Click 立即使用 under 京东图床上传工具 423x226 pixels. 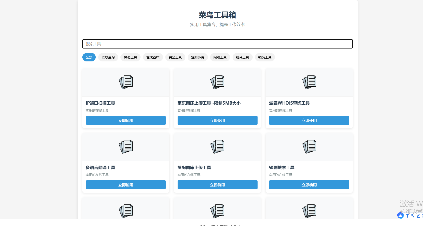click(217, 120)
